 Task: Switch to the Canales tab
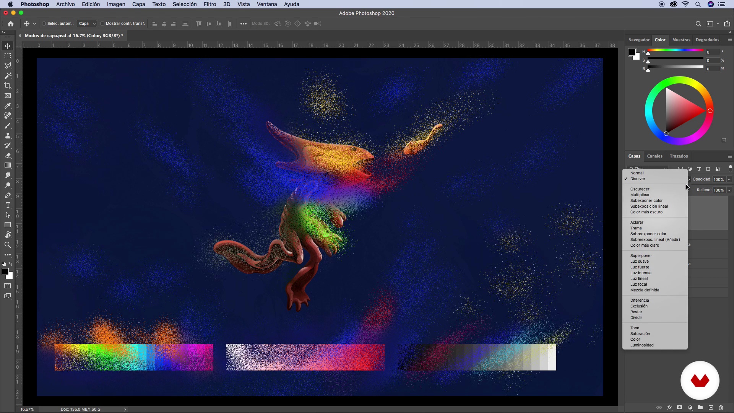(654, 156)
